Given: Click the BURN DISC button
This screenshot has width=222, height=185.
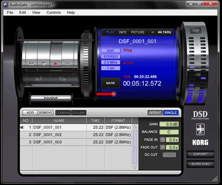Looking at the screenshot, I should (x=200, y=164).
